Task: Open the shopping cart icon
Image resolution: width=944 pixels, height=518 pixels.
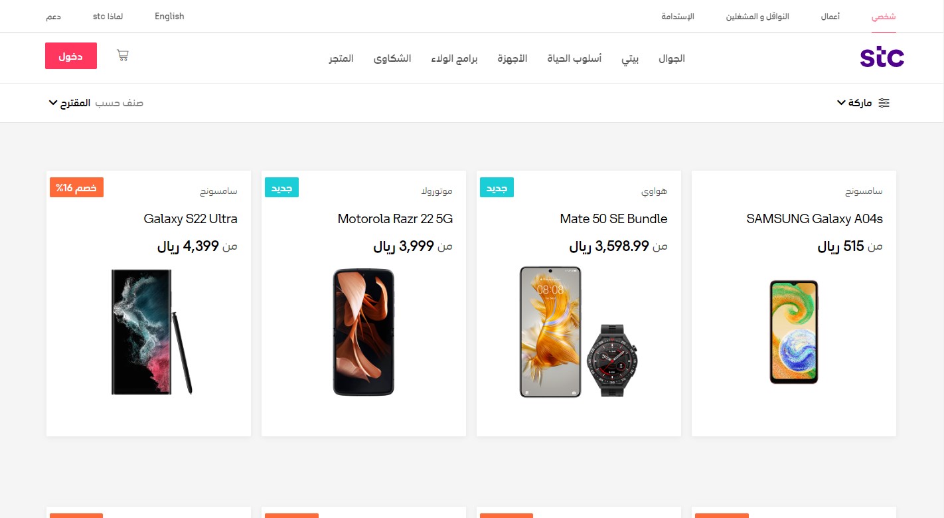Action: 122,56
